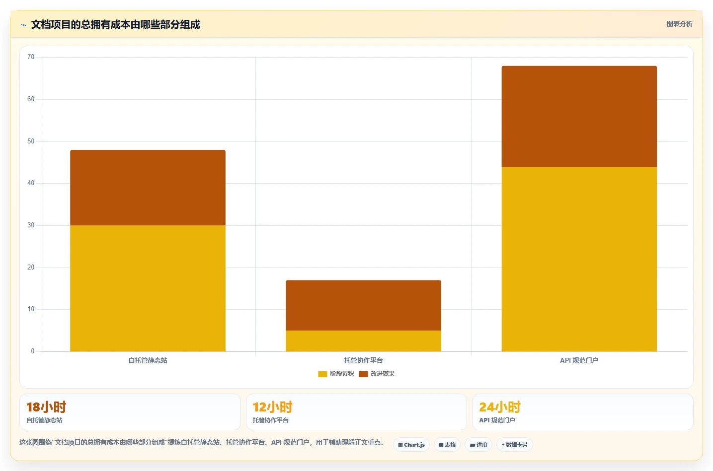This screenshot has width=713, height=471.
Task: Click the 数据卡片 tag chip
Action: pyautogui.click(x=515, y=445)
